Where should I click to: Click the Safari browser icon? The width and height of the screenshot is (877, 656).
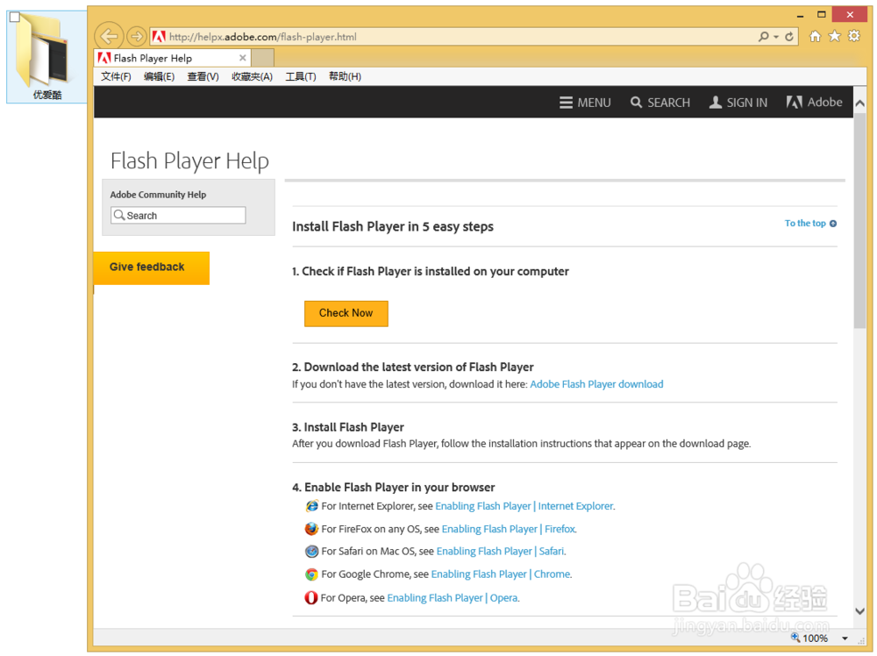[x=311, y=552]
